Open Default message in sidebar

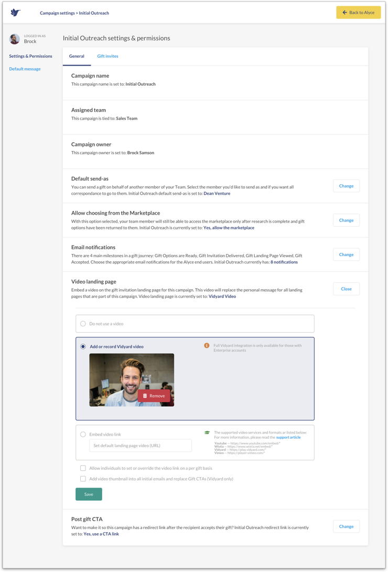point(25,69)
